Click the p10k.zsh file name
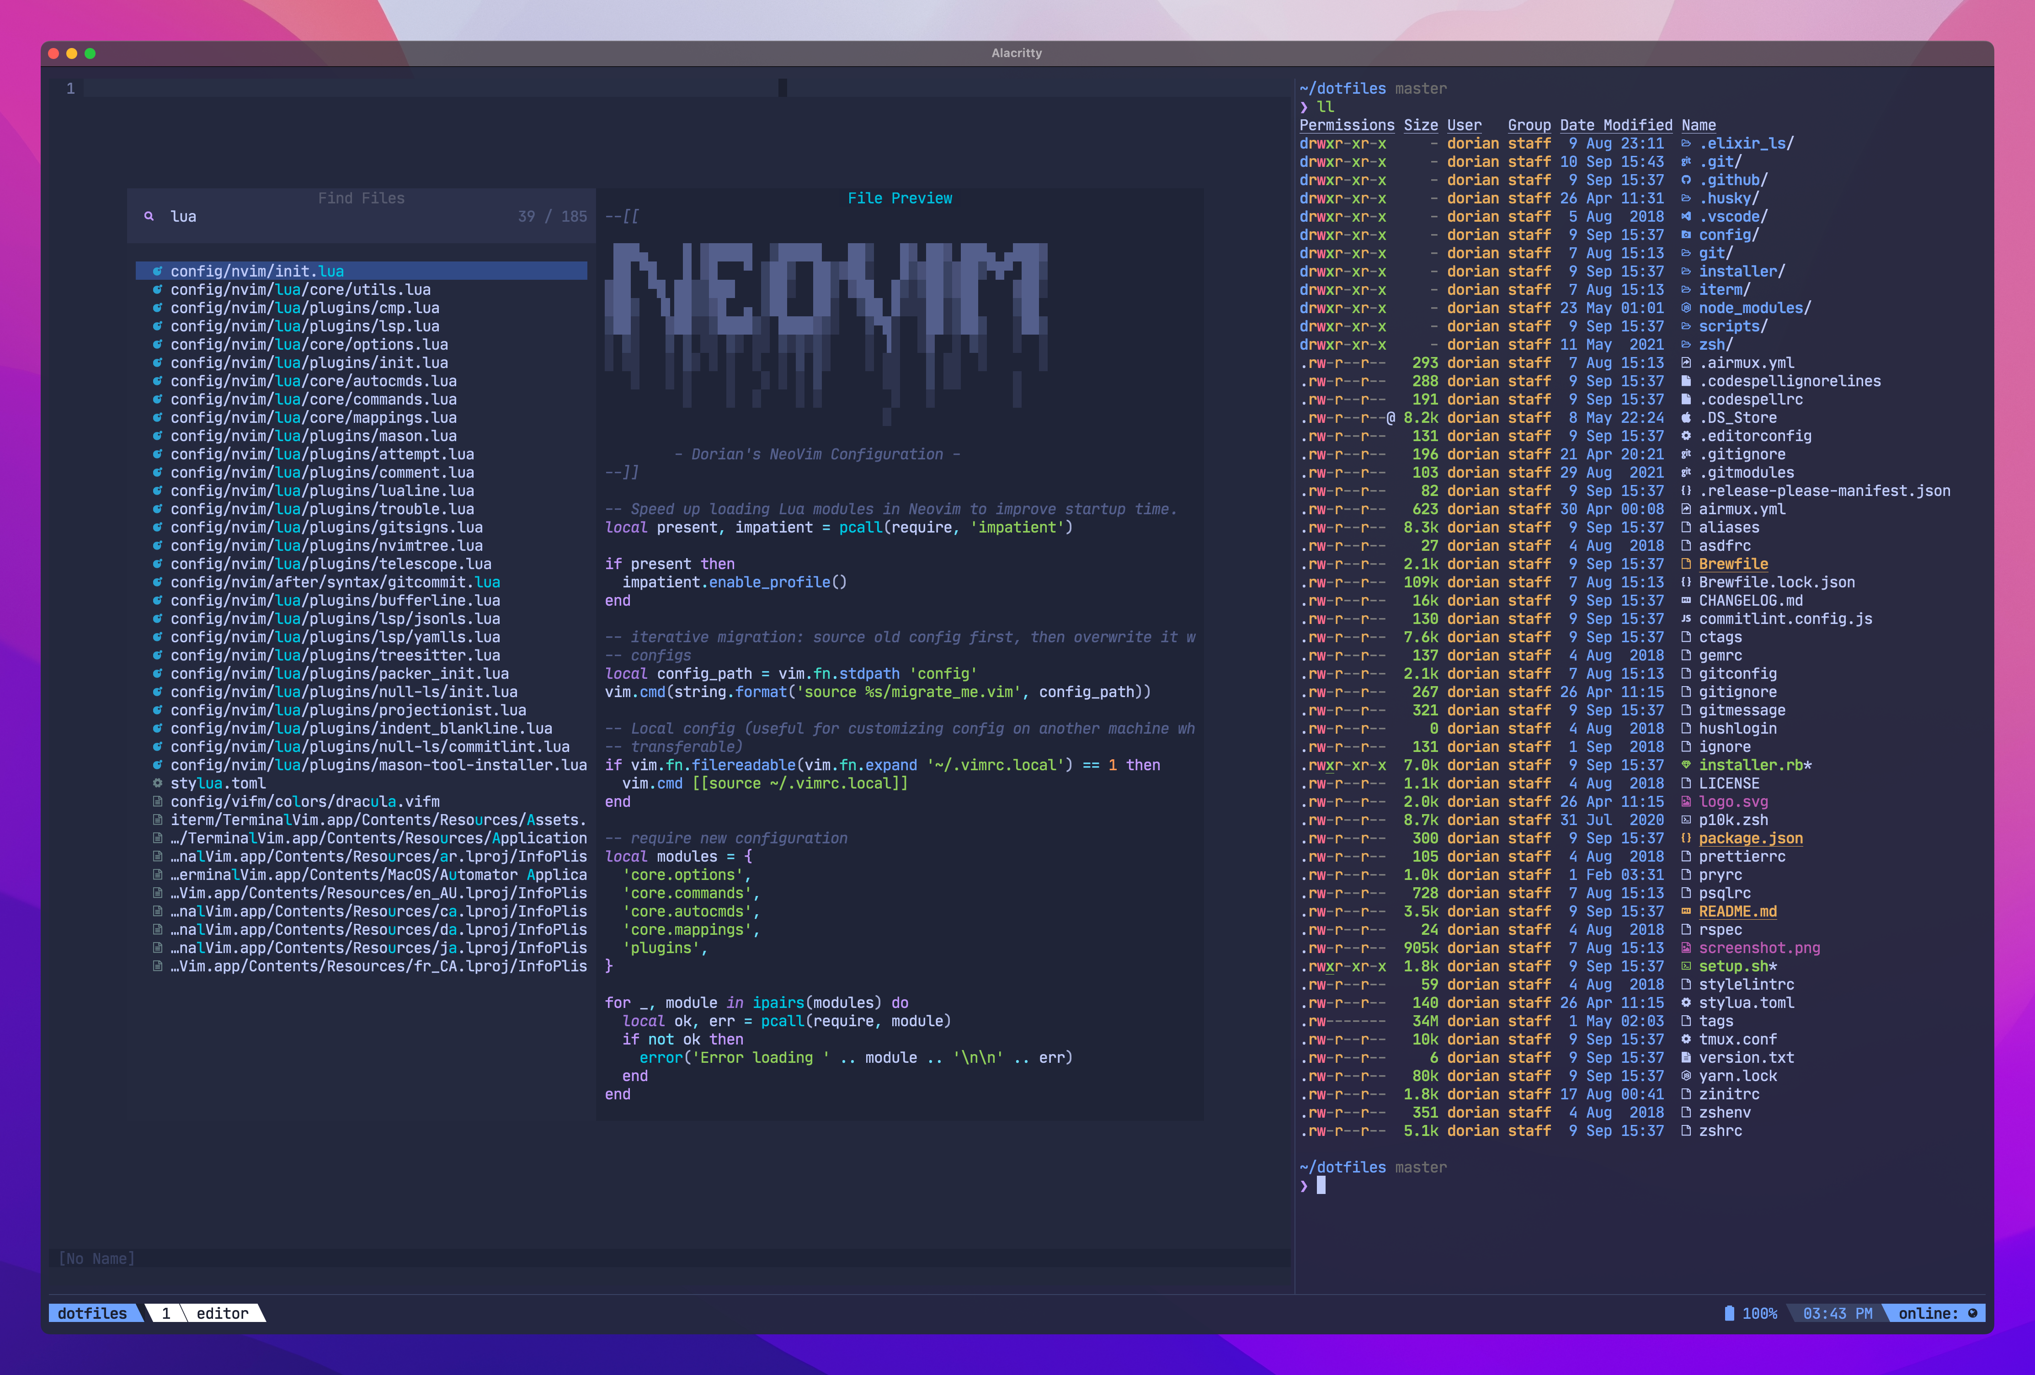 tap(1733, 821)
